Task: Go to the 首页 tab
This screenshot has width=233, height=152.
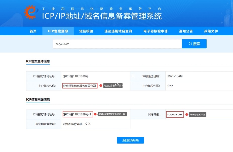Action: coord(33,31)
